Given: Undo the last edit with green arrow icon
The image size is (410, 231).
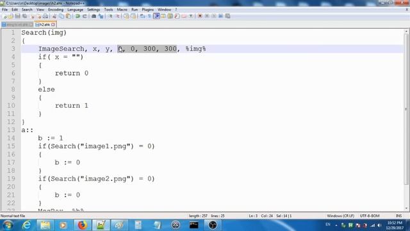Looking at the screenshot, I should (78, 16).
